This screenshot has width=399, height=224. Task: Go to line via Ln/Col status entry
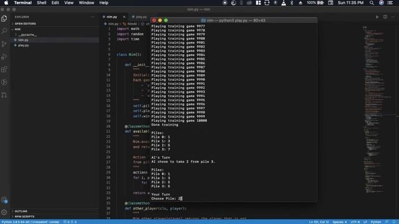[319, 222]
